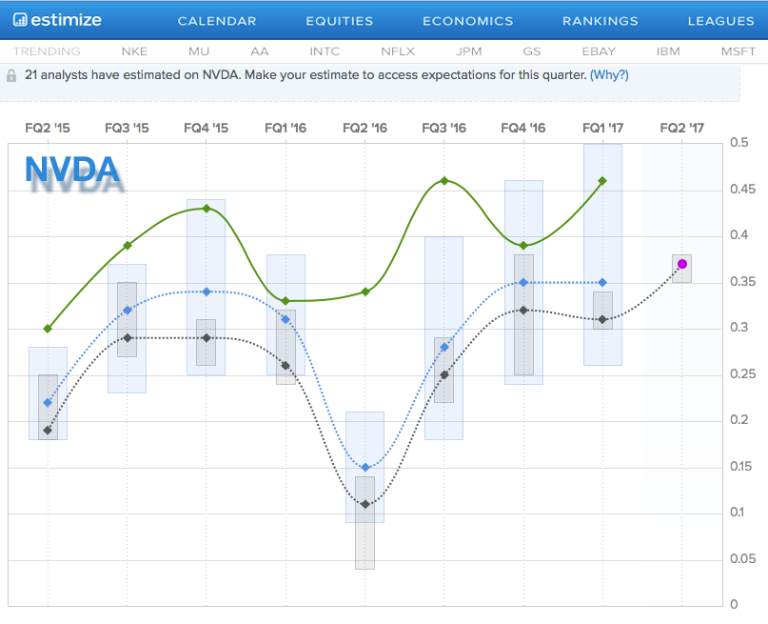Click the green data point at FQ4 '16
This screenshot has width=768, height=624.
click(x=523, y=246)
